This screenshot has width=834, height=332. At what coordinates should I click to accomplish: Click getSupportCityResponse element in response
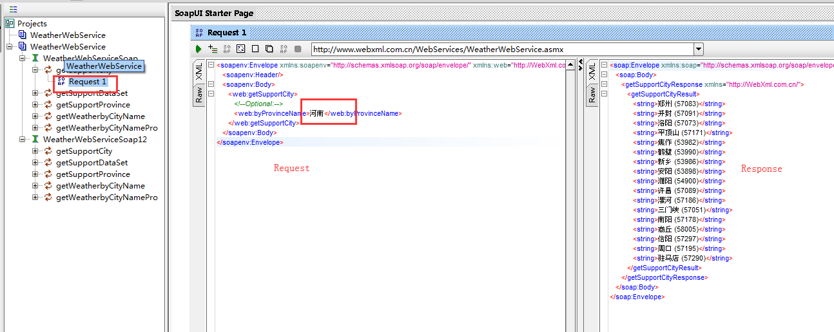click(713, 84)
